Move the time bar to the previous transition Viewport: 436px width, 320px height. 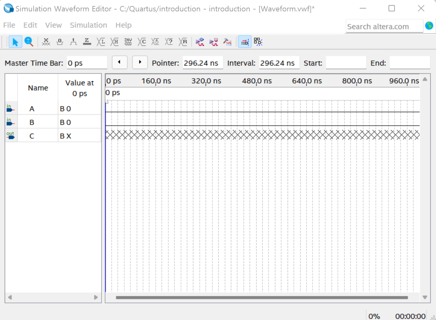[x=120, y=62]
